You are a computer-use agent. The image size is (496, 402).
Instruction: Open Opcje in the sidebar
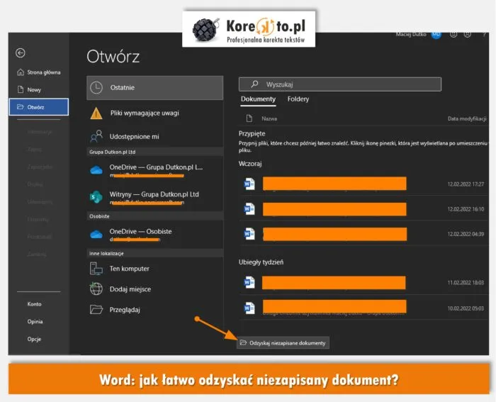pos(34,340)
